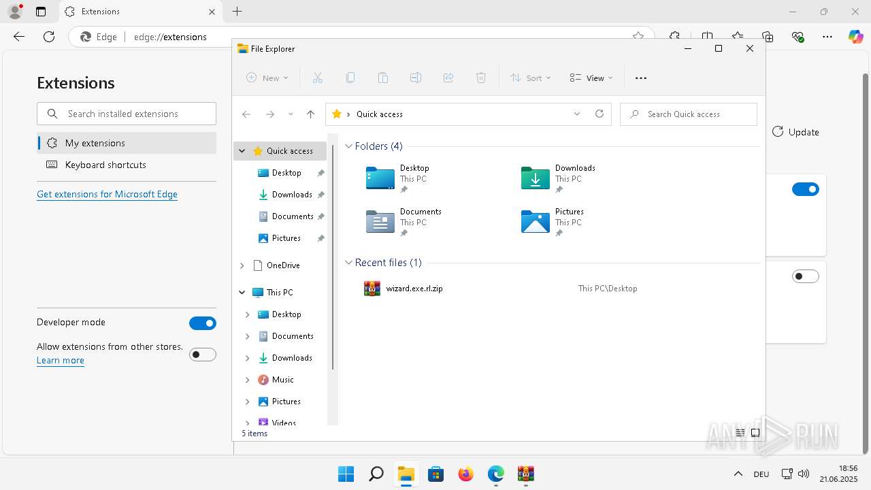The width and height of the screenshot is (871, 490).
Task: Select wizard.exe.rl.zip recent file
Action: [414, 289]
